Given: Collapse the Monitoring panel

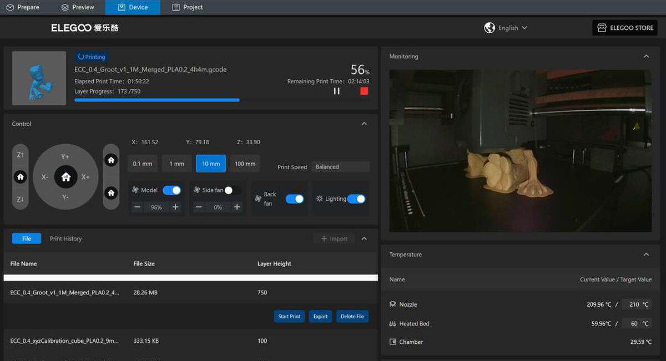Looking at the screenshot, I should point(646,57).
